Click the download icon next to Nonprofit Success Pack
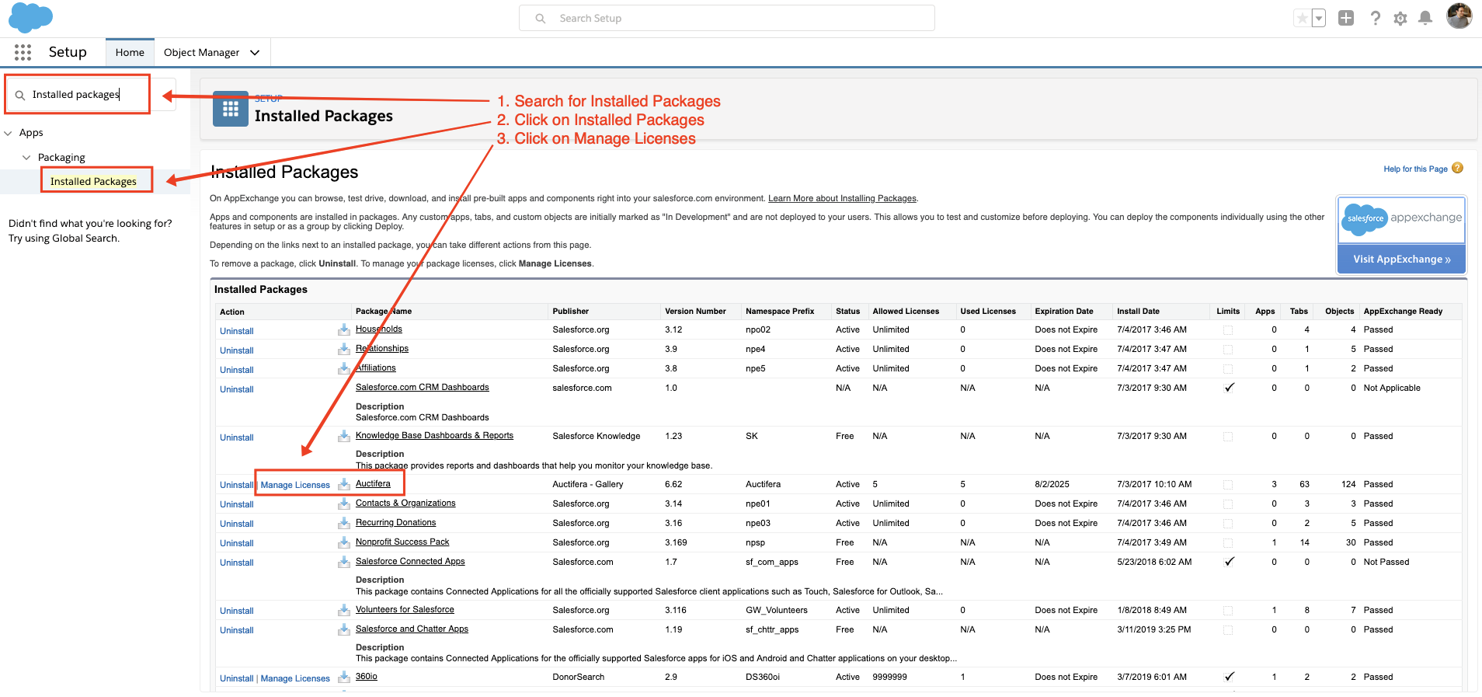1482x697 pixels. [x=344, y=542]
